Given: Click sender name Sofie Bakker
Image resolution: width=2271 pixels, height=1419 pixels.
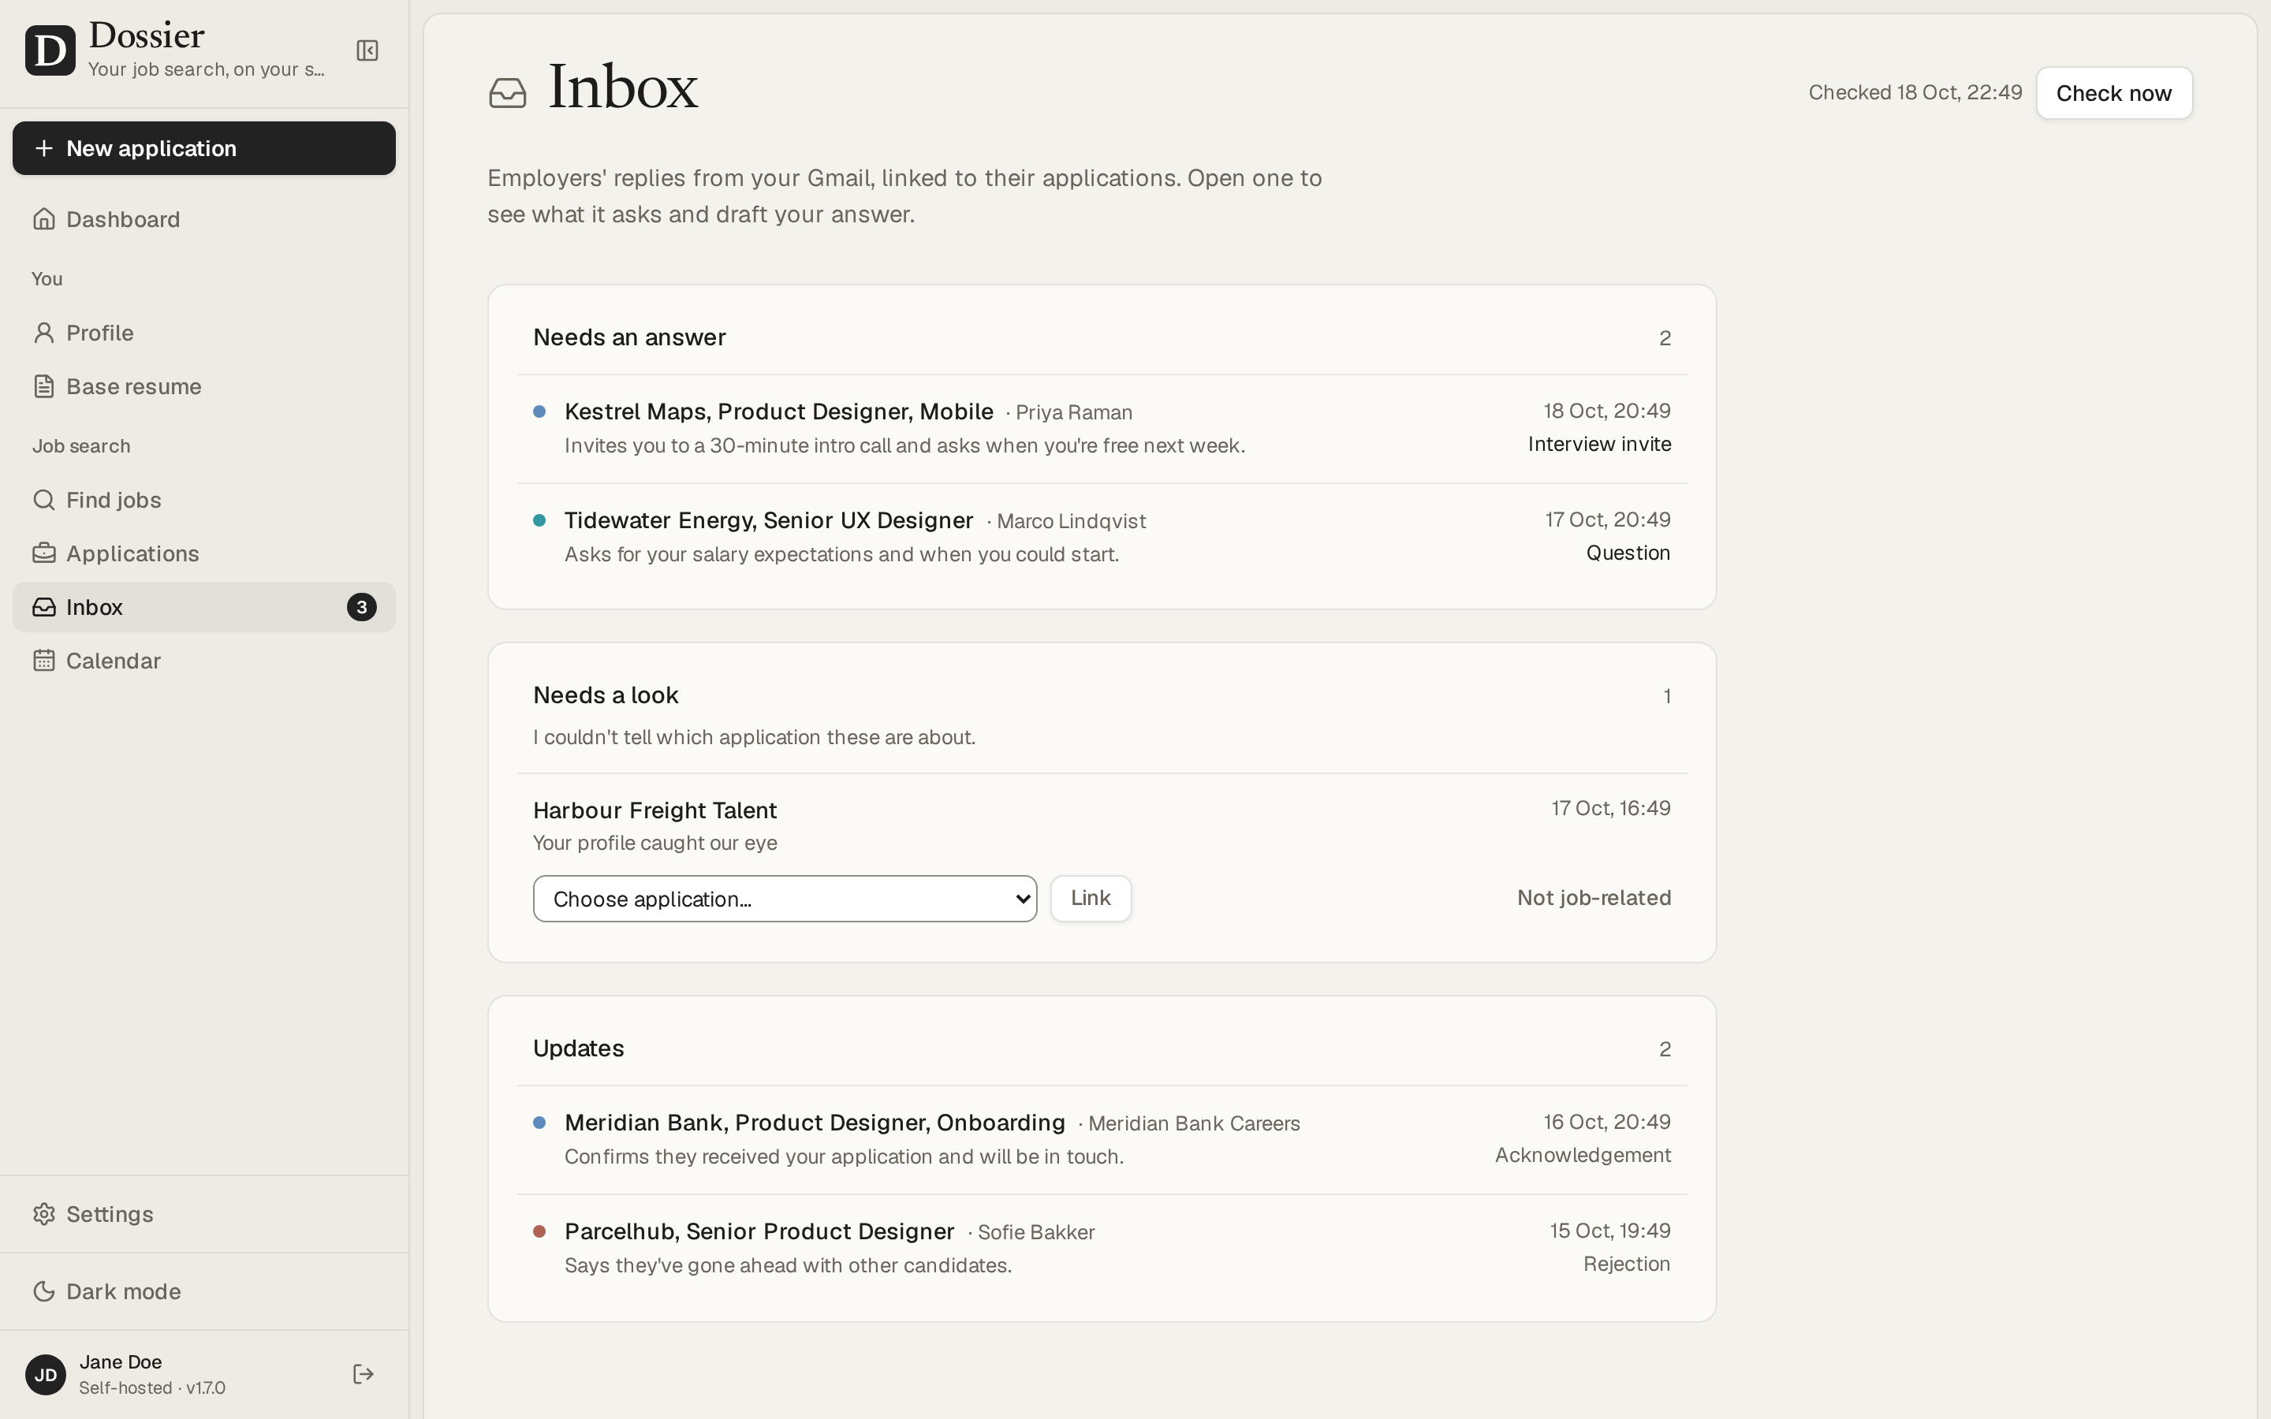Looking at the screenshot, I should (x=1036, y=1232).
